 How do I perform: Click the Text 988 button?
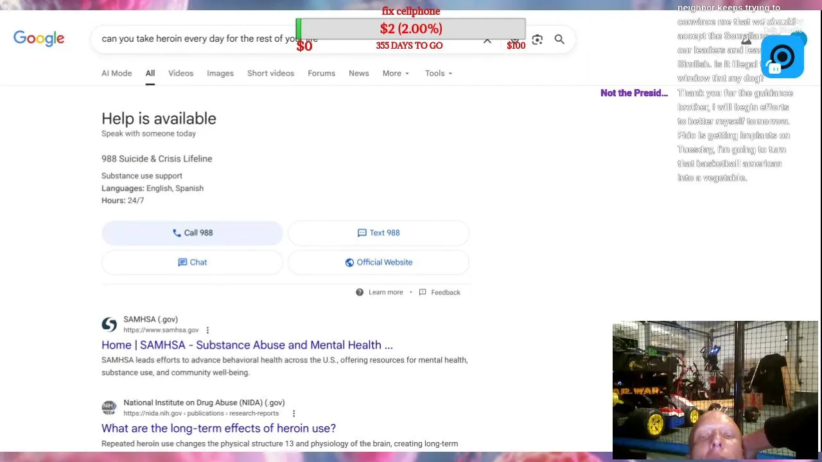click(x=378, y=233)
